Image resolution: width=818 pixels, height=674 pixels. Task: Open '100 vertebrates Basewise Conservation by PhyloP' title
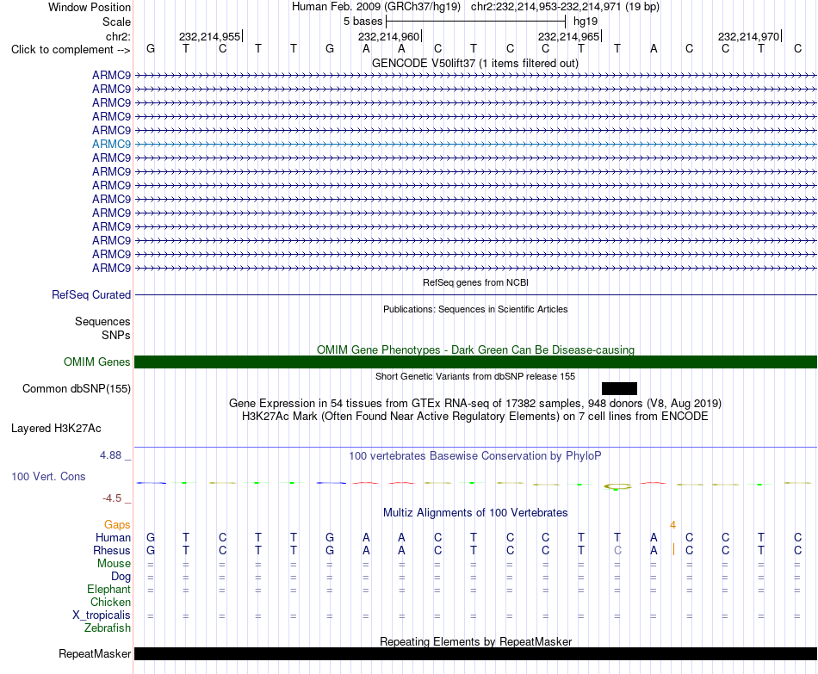475,455
